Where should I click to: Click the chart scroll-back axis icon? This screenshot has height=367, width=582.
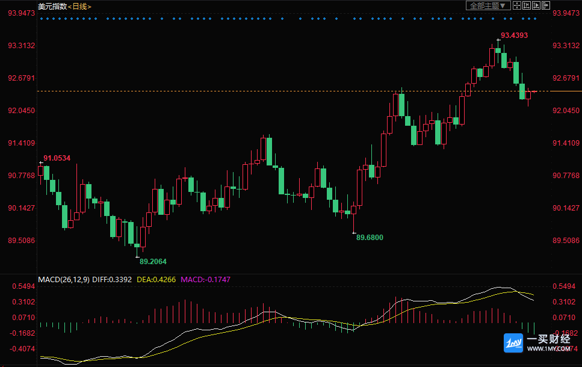click(x=526, y=5)
